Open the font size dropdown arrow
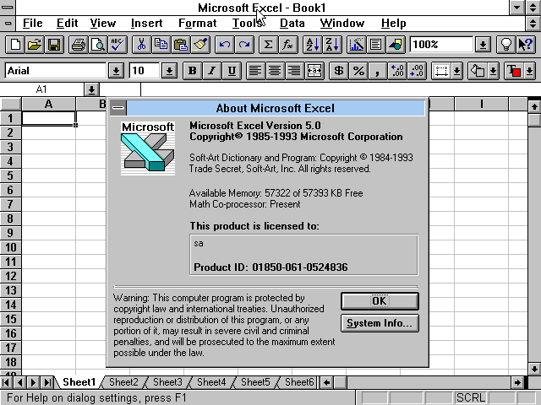The image size is (541, 405). [x=168, y=71]
